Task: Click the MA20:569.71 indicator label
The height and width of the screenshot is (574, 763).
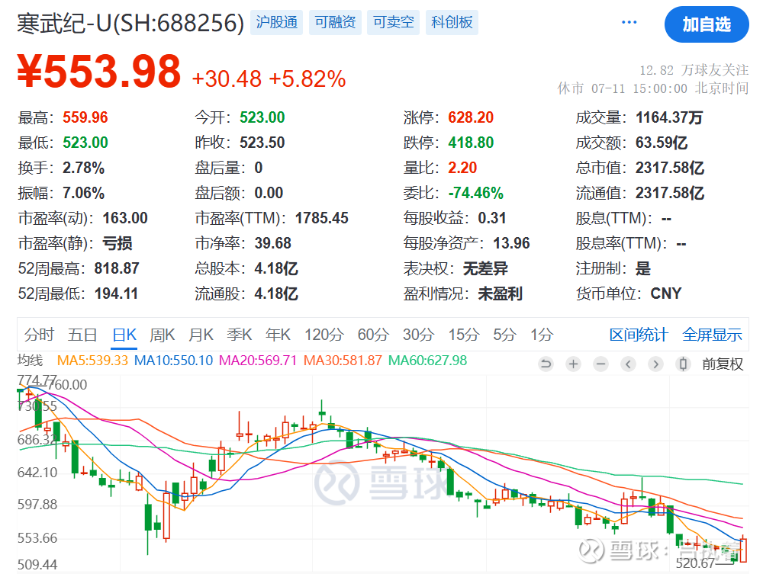Action: pos(258,360)
